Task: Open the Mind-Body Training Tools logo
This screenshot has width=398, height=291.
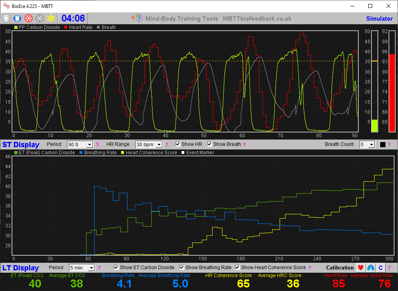Action: [137, 18]
